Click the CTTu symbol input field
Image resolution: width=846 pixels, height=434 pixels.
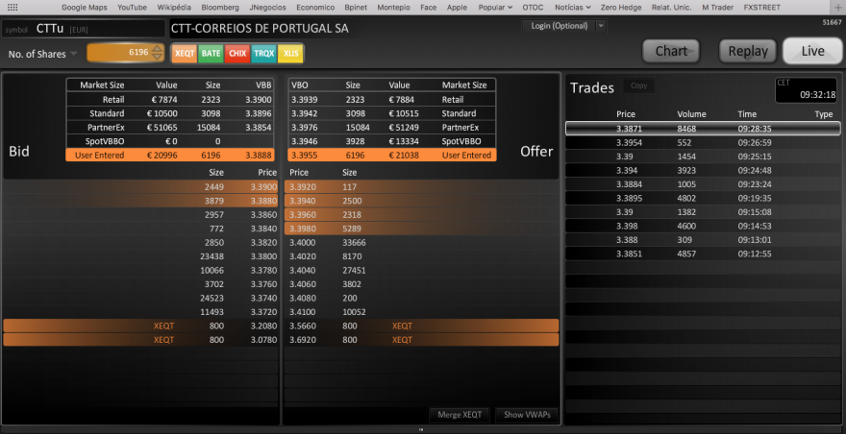(84, 29)
